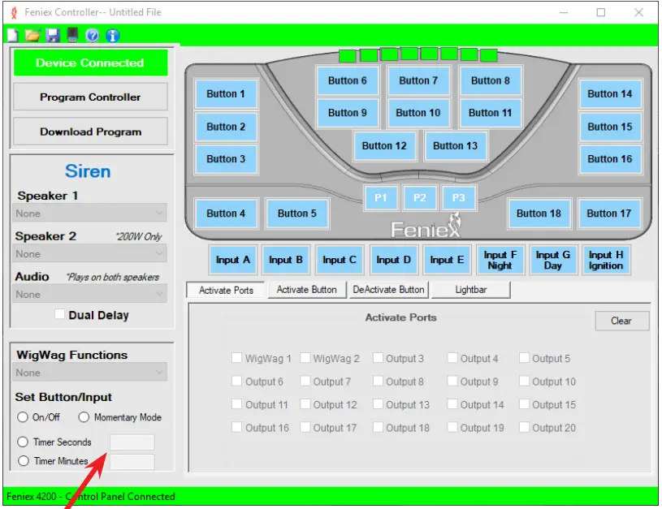Switch to the Activate Button tab
The image size is (662, 509).
tap(306, 290)
